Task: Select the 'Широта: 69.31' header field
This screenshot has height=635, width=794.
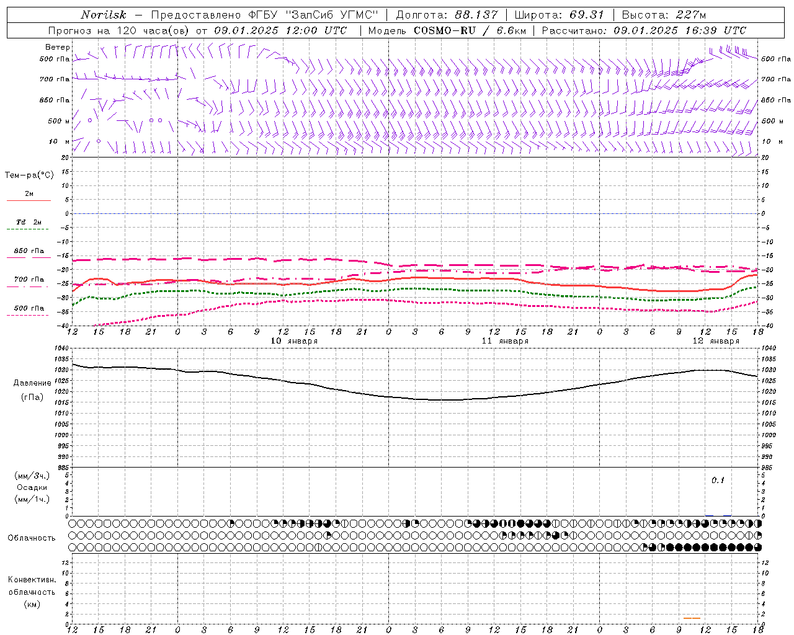Action: [559, 15]
